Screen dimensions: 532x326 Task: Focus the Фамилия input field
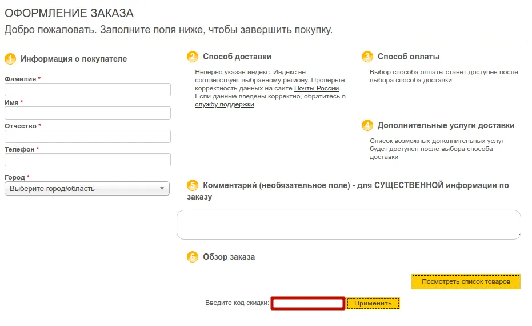87,90
